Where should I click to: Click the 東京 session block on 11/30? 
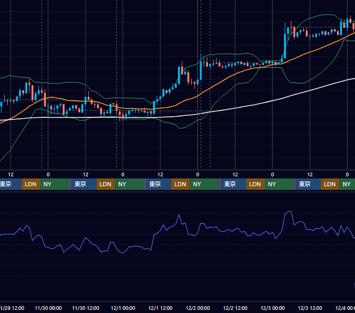pyautogui.click(x=84, y=184)
